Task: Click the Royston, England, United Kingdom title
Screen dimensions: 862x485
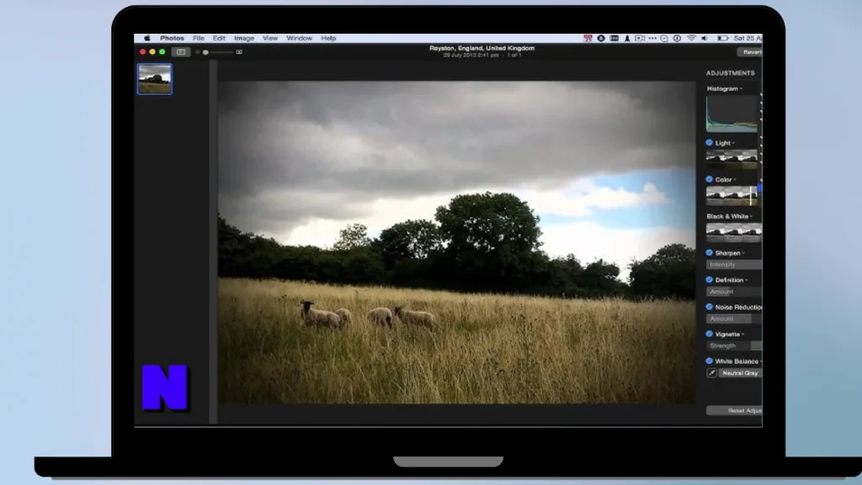Action: click(x=482, y=48)
